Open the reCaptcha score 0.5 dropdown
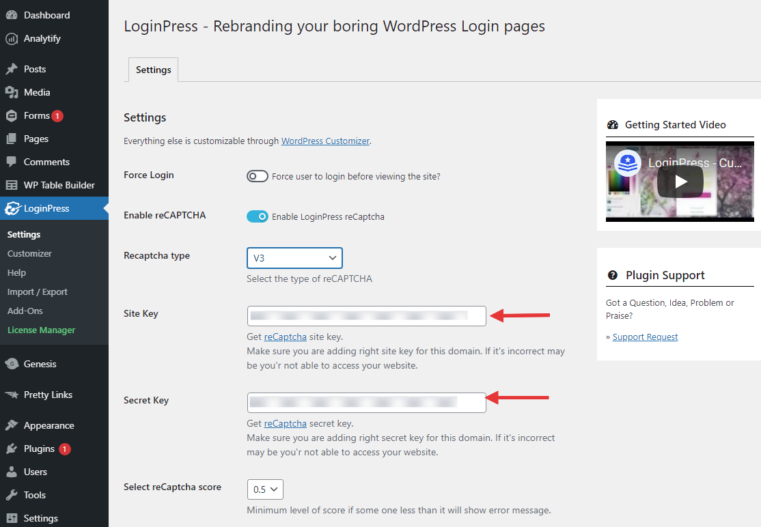This screenshot has height=527, width=761. [x=265, y=489]
